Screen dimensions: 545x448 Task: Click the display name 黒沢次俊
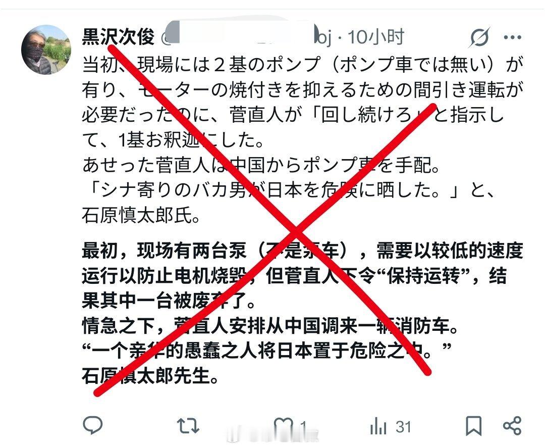tap(118, 36)
